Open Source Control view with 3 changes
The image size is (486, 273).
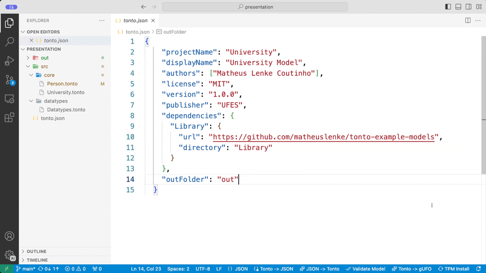pos(9,80)
